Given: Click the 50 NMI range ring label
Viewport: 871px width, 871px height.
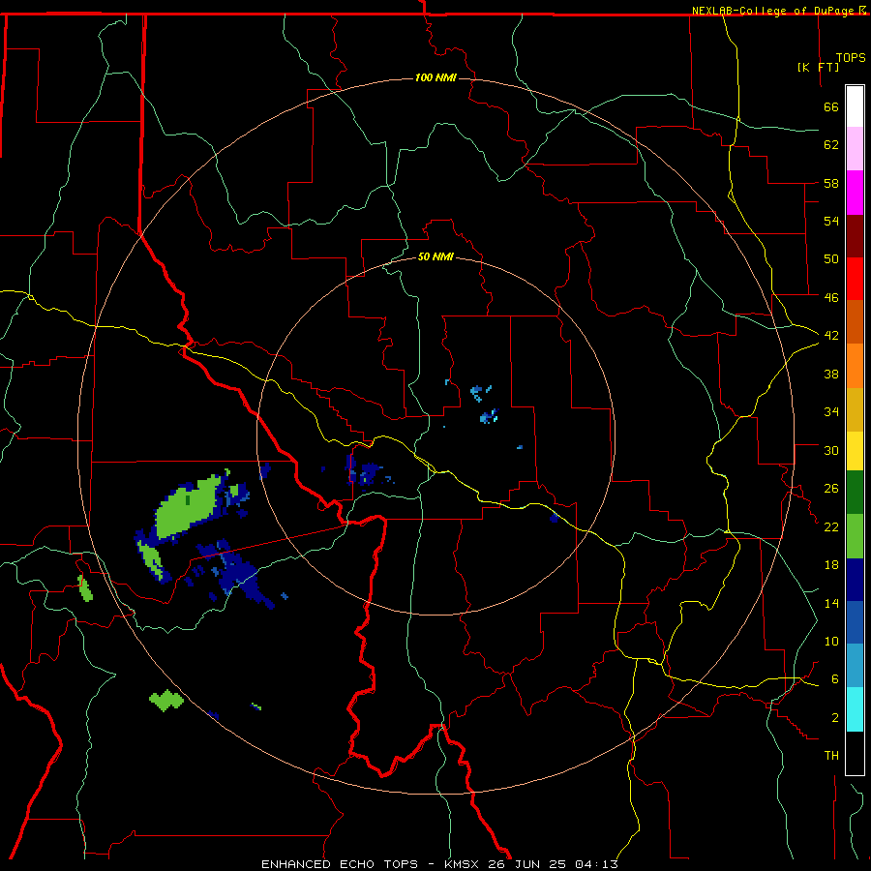Looking at the screenshot, I should 435,256.
